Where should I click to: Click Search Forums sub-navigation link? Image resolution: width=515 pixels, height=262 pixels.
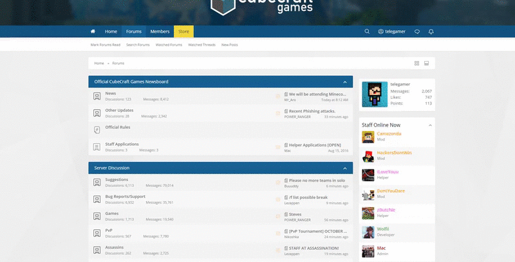point(138,45)
